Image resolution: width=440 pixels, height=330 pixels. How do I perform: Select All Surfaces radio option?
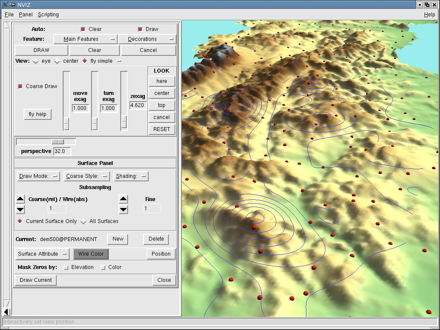click(84, 221)
